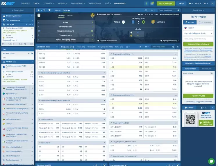Screen dimensions: 218x166
Task: Click Сохранить / загрузить события link
Action: [198, 102]
